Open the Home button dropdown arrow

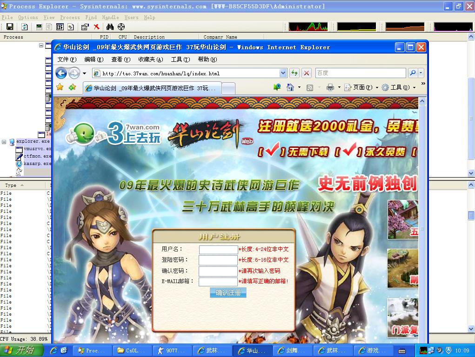click(x=299, y=87)
